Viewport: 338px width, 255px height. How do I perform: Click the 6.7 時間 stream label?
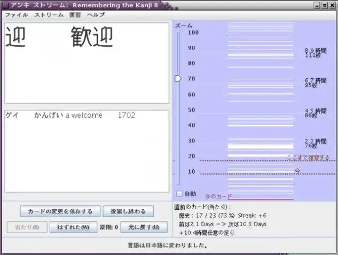316,80
